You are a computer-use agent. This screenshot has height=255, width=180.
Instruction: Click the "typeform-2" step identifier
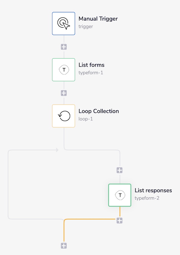point(147,198)
